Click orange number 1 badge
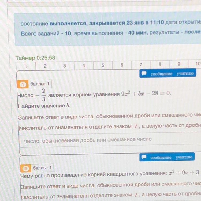This screenshot has height=201, width=201. [23, 84]
